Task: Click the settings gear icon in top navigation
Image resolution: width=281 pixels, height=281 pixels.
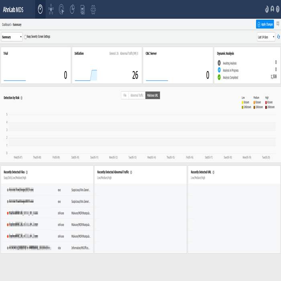Action: [93, 9]
